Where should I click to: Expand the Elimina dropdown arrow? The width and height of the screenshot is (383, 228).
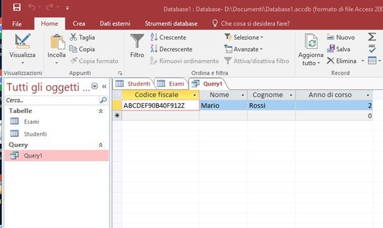(362, 61)
